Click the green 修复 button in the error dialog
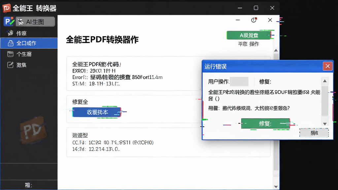This screenshot has width=338, height=190. 265,123
